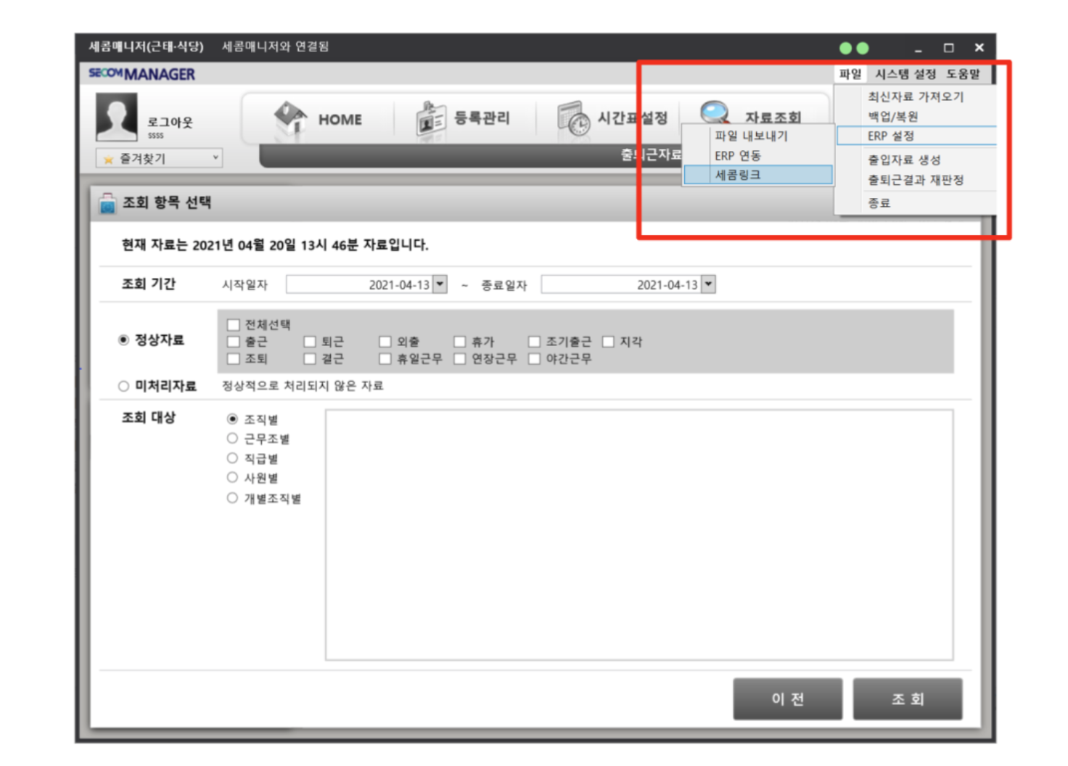This screenshot has width=1068, height=766.
Task: Click the 이 전 button
Action: [x=787, y=699]
